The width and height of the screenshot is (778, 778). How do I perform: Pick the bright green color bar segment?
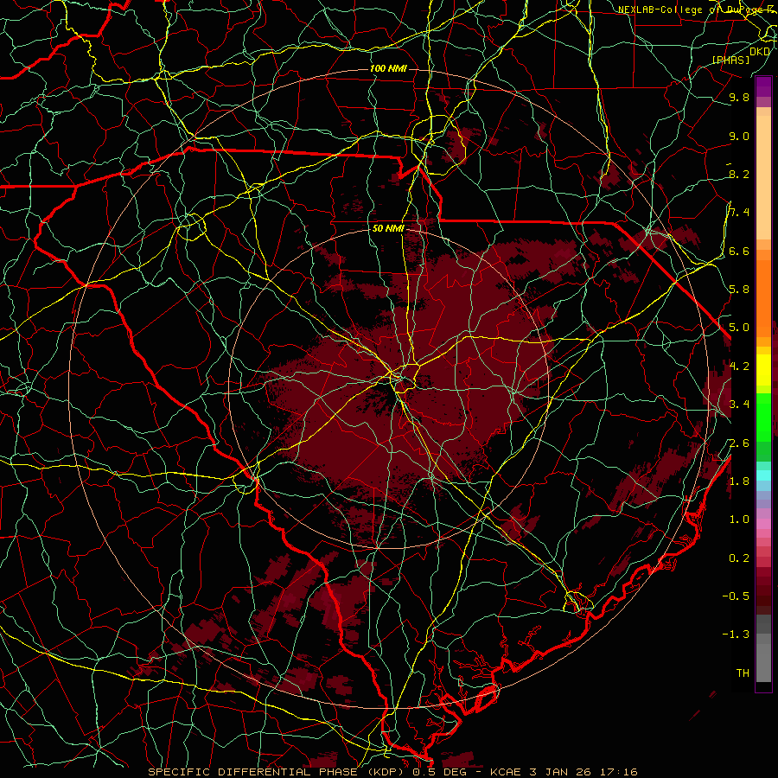click(763, 416)
